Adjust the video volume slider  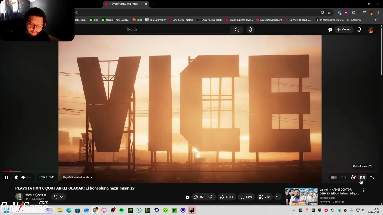25,177
